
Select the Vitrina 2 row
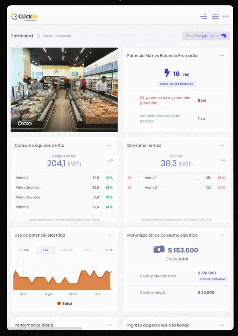click(x=64, y=207)
